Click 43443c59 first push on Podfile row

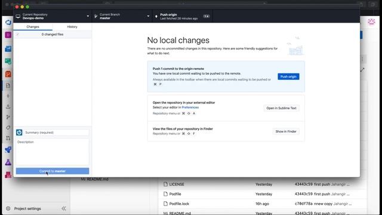312,194
